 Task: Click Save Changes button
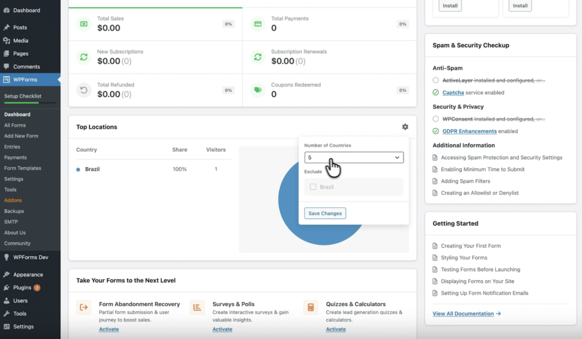325,213
